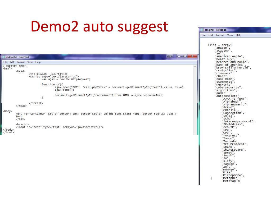Click the "Shakespeare" entry in call.php

point(234,150)
